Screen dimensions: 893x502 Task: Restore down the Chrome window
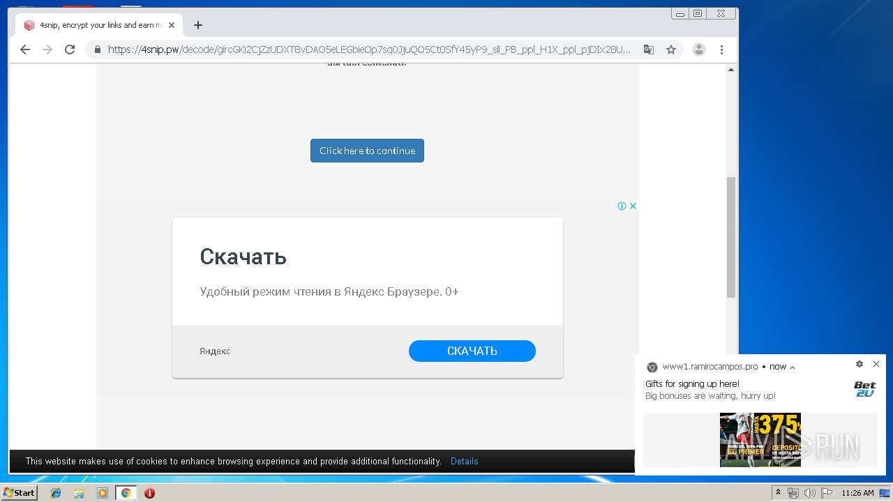coord(698,13)
